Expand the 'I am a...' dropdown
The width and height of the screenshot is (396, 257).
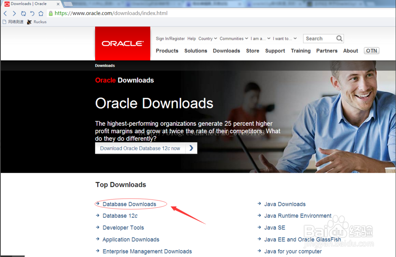point(260,39)
